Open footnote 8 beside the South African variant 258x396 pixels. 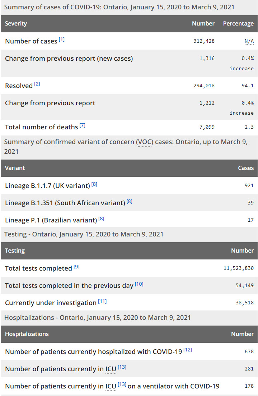coord(130,201)
